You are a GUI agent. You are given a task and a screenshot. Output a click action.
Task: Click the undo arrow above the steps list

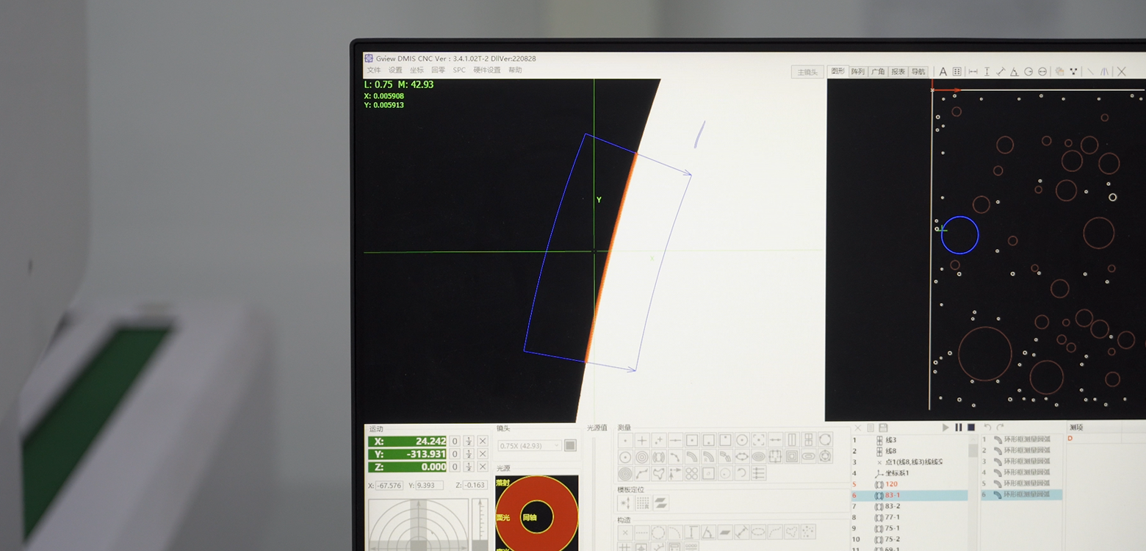pyautogui.click(x=987, y=428)
